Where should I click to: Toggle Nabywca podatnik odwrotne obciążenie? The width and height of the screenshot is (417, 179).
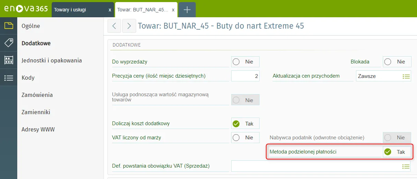point(397,138)
